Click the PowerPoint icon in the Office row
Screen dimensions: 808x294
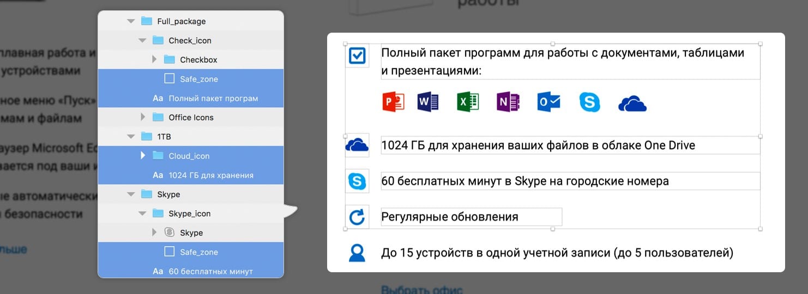393,102
